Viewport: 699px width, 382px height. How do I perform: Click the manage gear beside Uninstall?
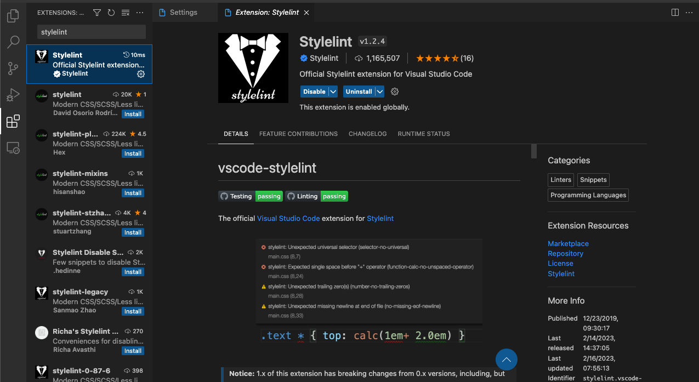(395, 92)
